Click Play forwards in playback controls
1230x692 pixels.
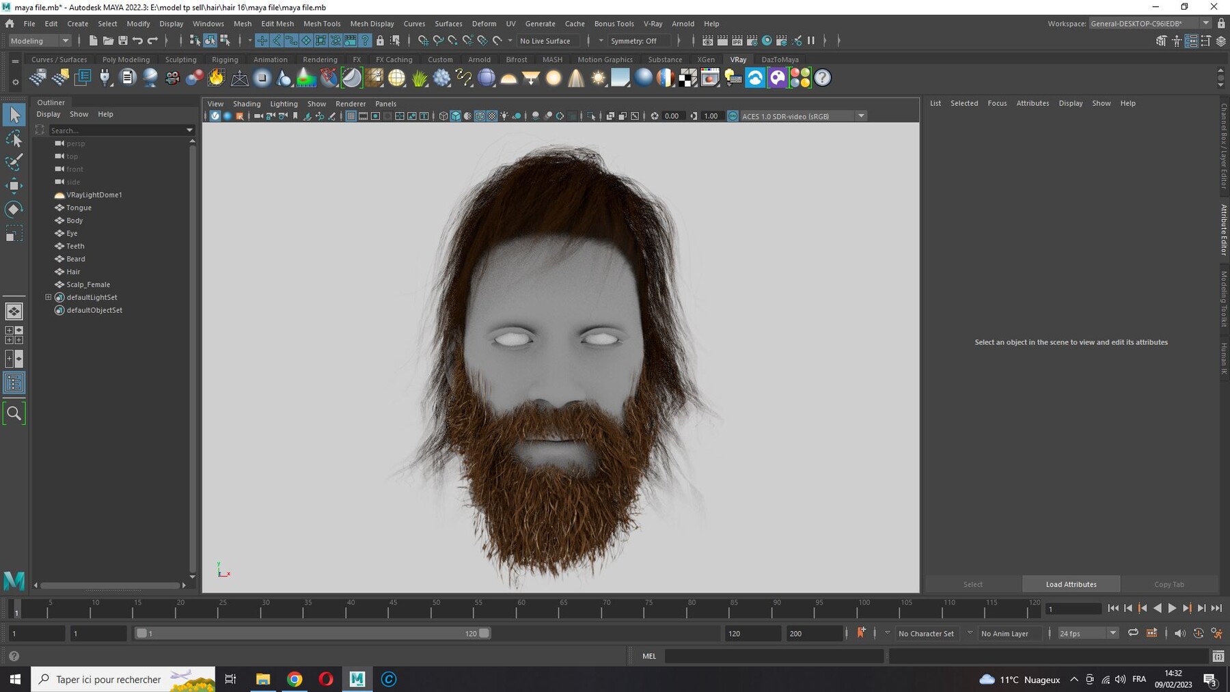(x=1172, y=608)
